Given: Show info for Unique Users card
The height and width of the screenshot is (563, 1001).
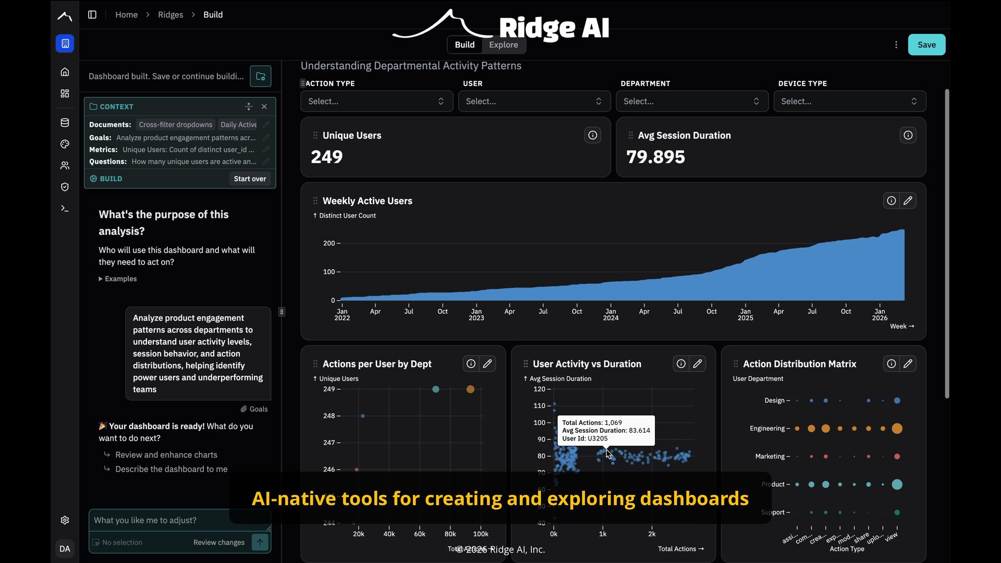Looking at the screenshot, I should pos(593,136).
